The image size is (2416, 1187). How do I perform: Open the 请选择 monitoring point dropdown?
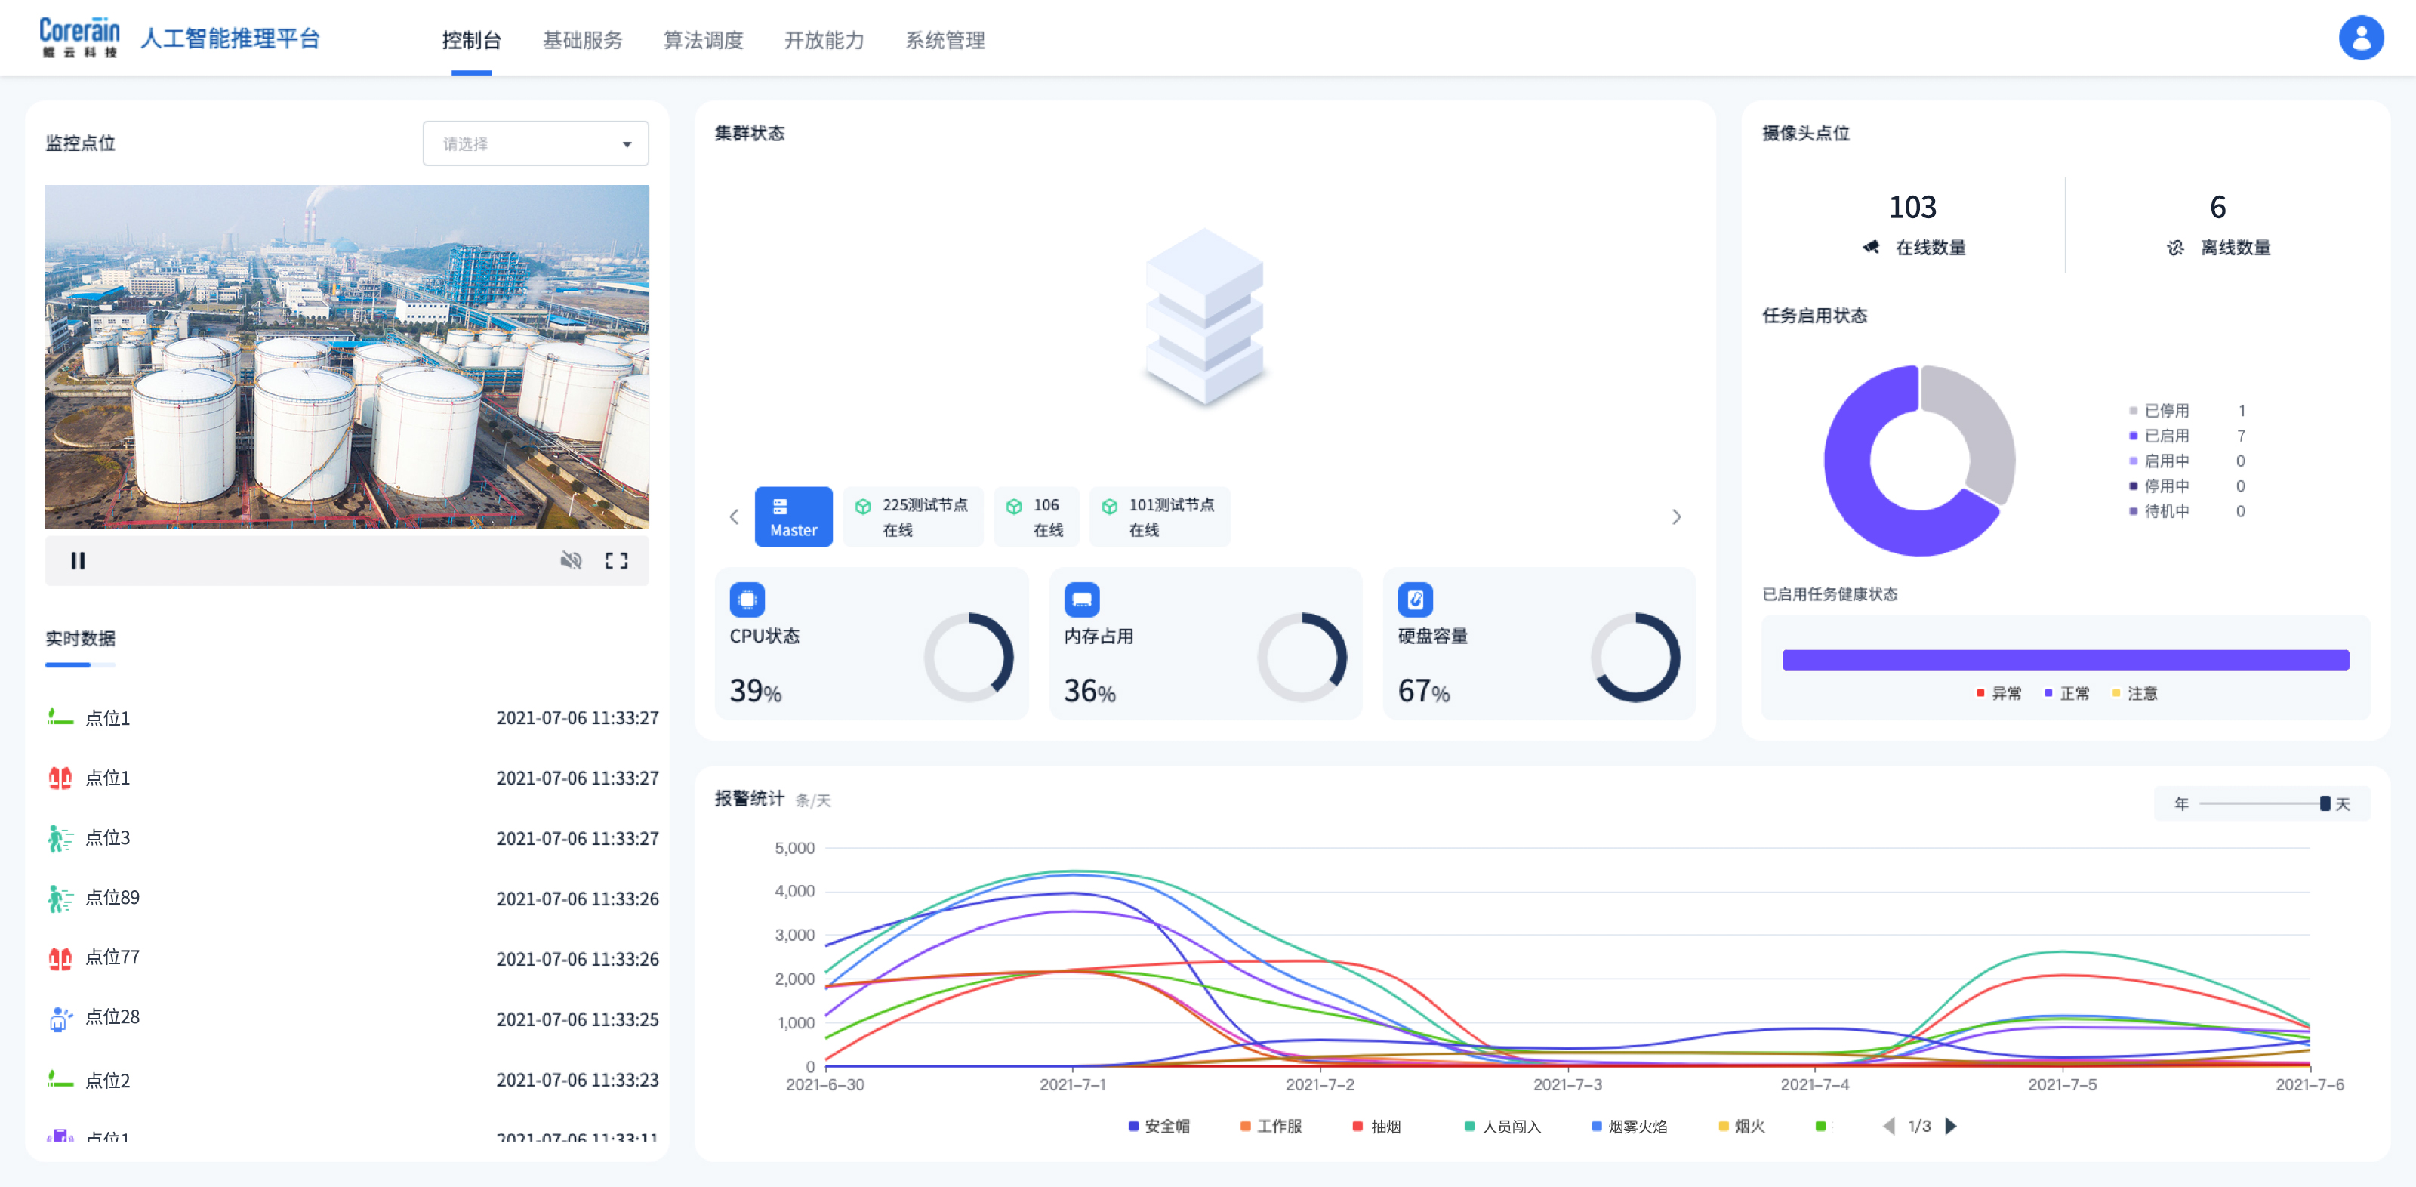535,143
